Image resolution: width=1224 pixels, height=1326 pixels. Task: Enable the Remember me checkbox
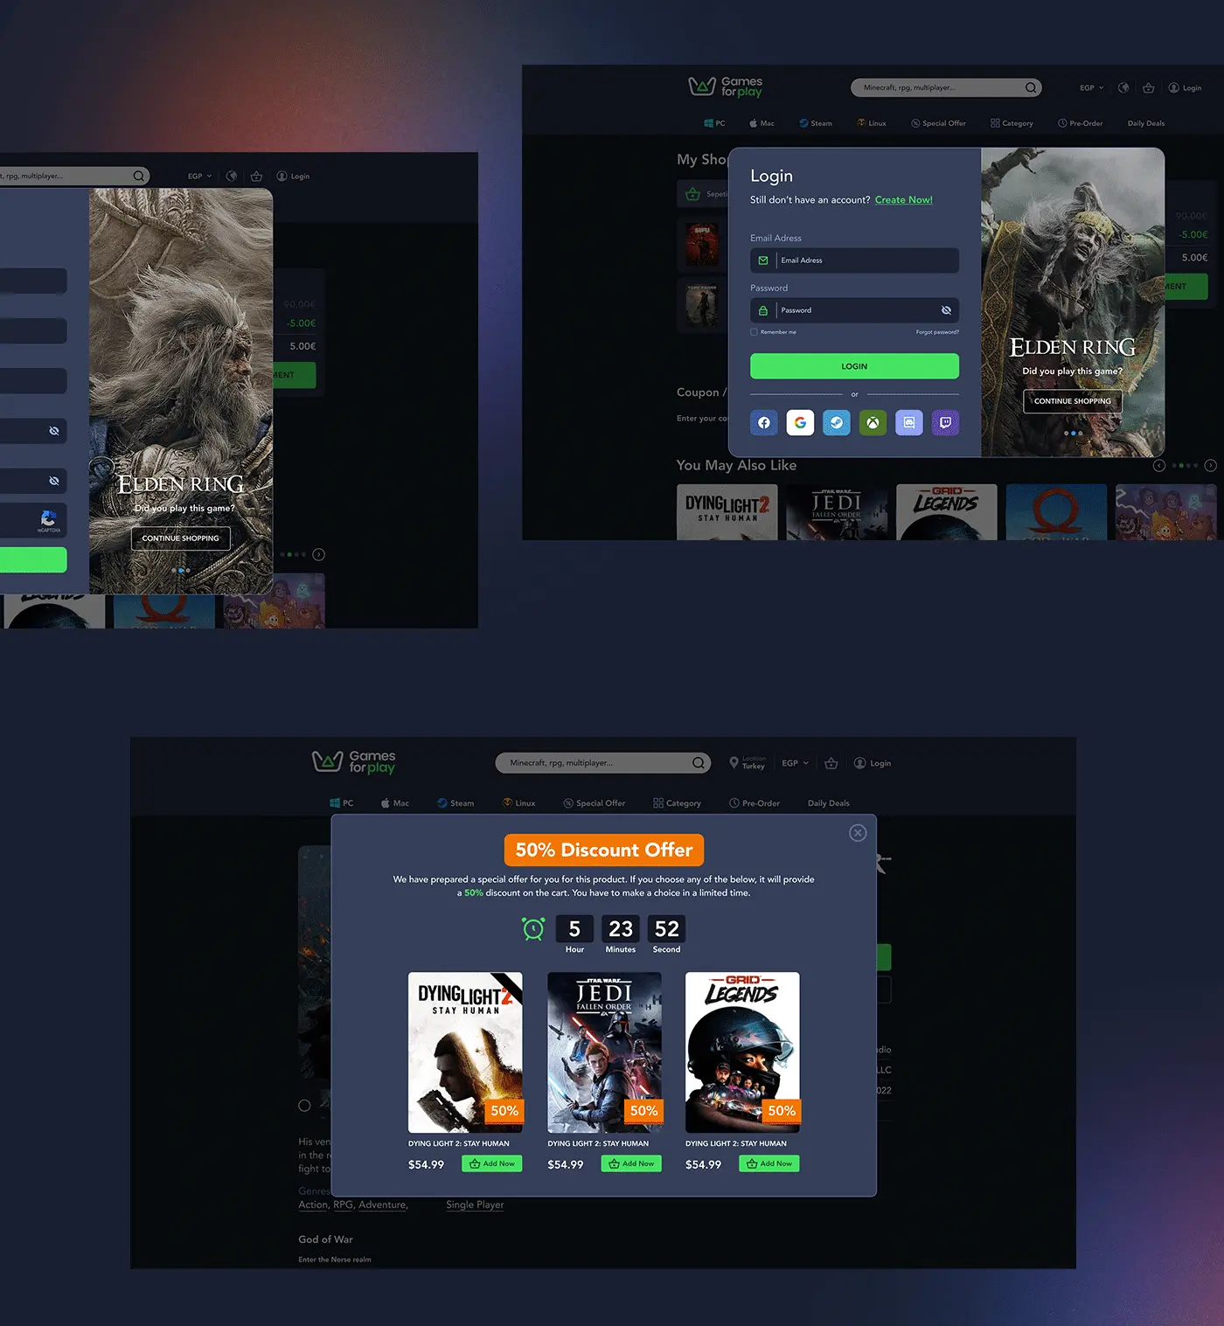click(x=754, y=332)
